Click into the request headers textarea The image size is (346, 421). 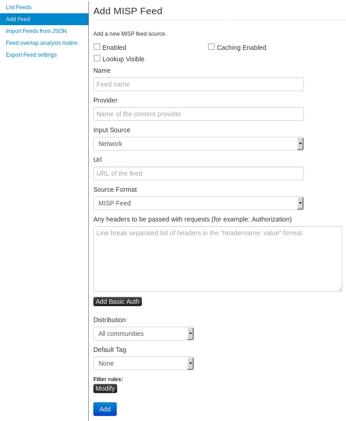click(217, 259)
